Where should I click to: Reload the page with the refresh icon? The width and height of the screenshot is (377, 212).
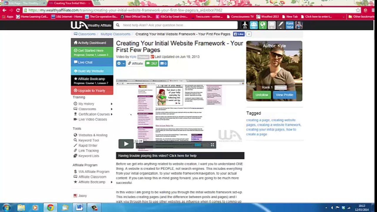tap(18, 10)
